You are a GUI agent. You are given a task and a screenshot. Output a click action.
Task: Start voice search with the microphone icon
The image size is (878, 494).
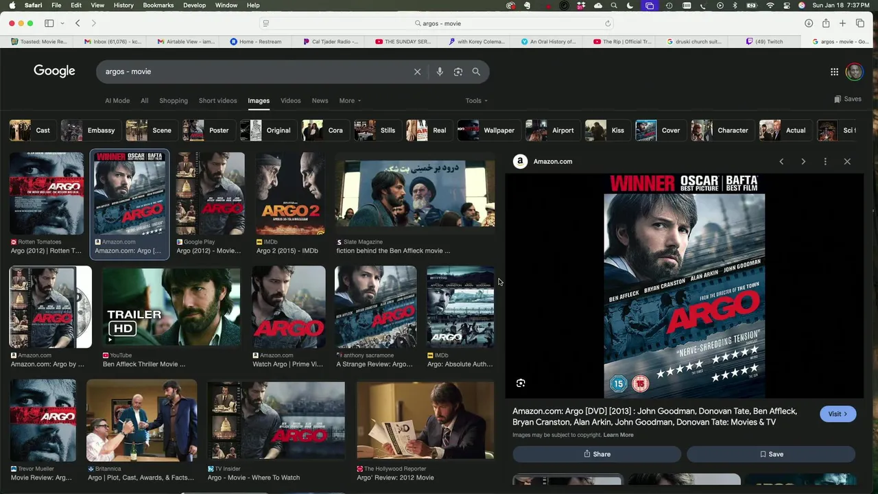440,71
